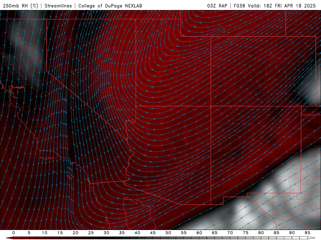Screen dimensions: 321x240
Task: Click the '30' label on the colorbar
Action: pos(106,233)
